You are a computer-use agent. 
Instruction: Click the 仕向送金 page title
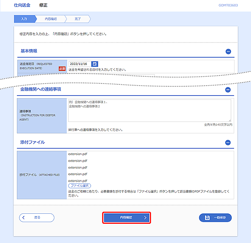coord(22,5)
